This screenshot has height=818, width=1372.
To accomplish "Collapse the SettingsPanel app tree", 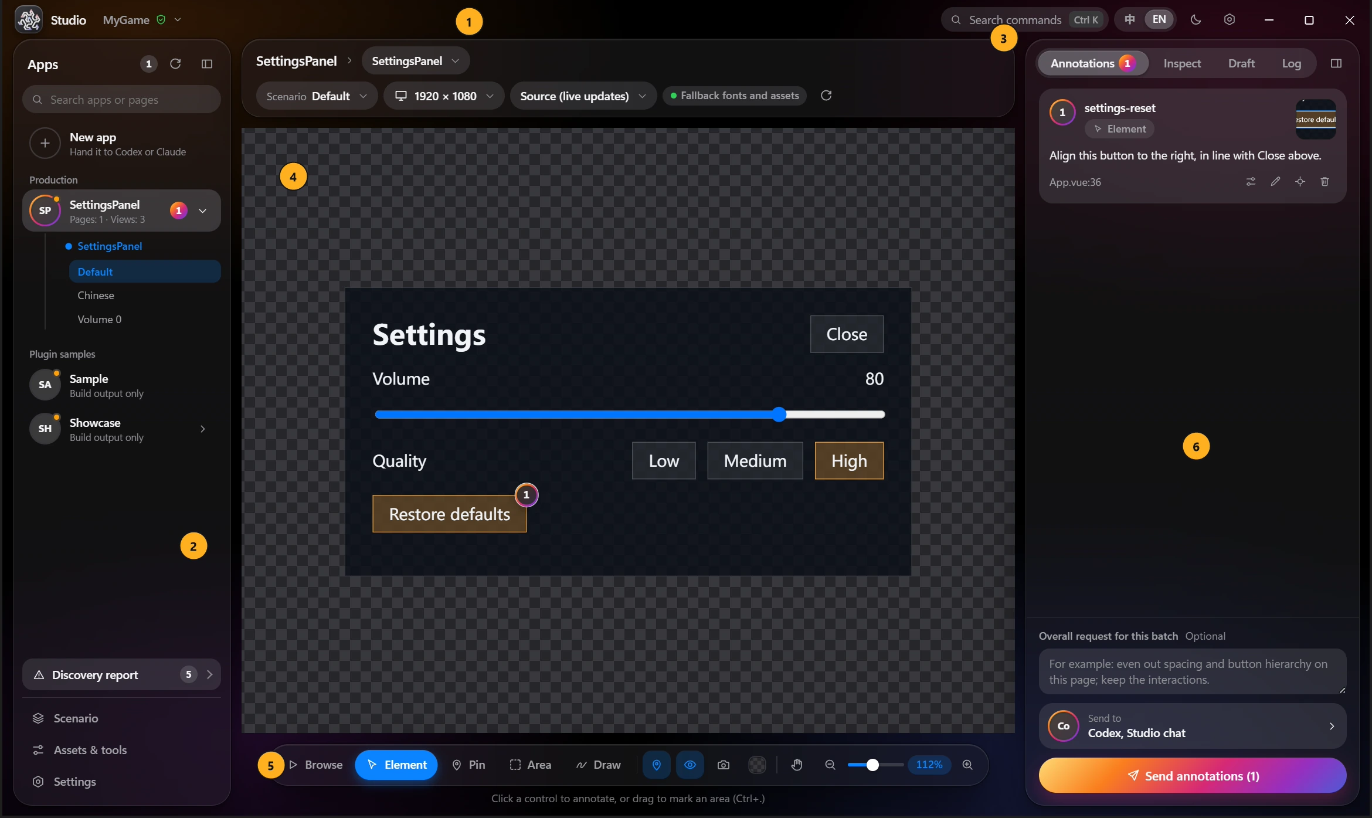I will pyautogui.click(x=203, y=211).
